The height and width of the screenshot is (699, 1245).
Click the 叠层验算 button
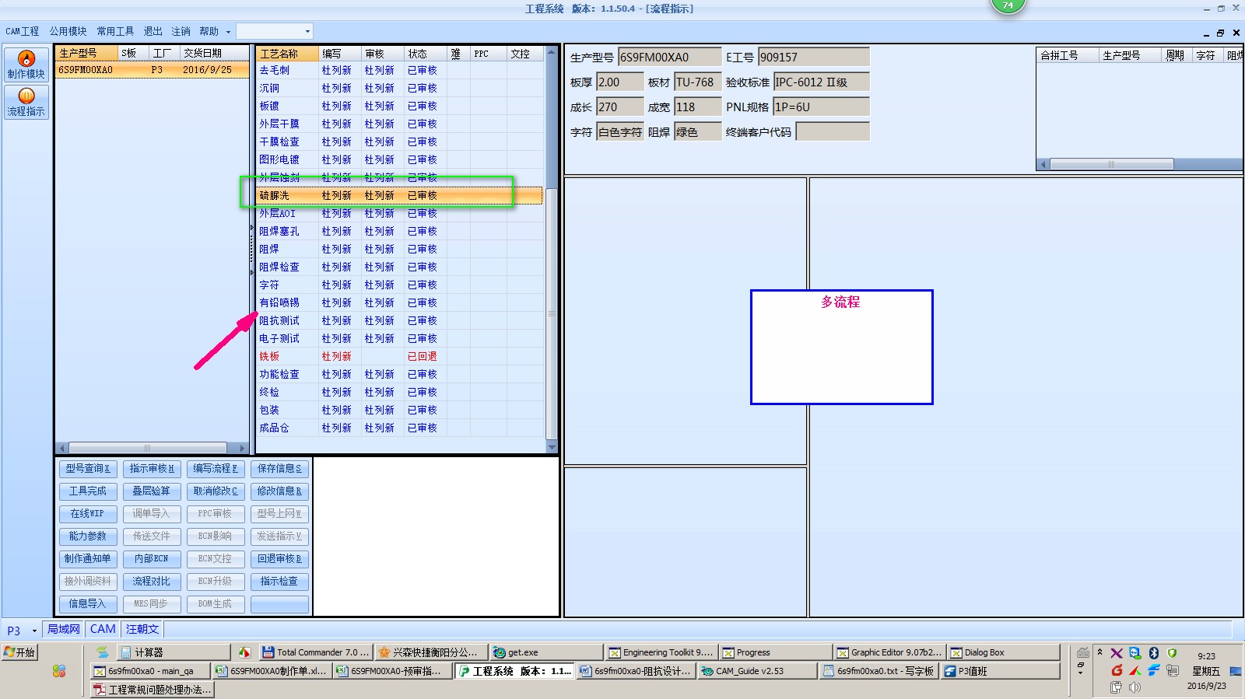click(x=152, y=491)
